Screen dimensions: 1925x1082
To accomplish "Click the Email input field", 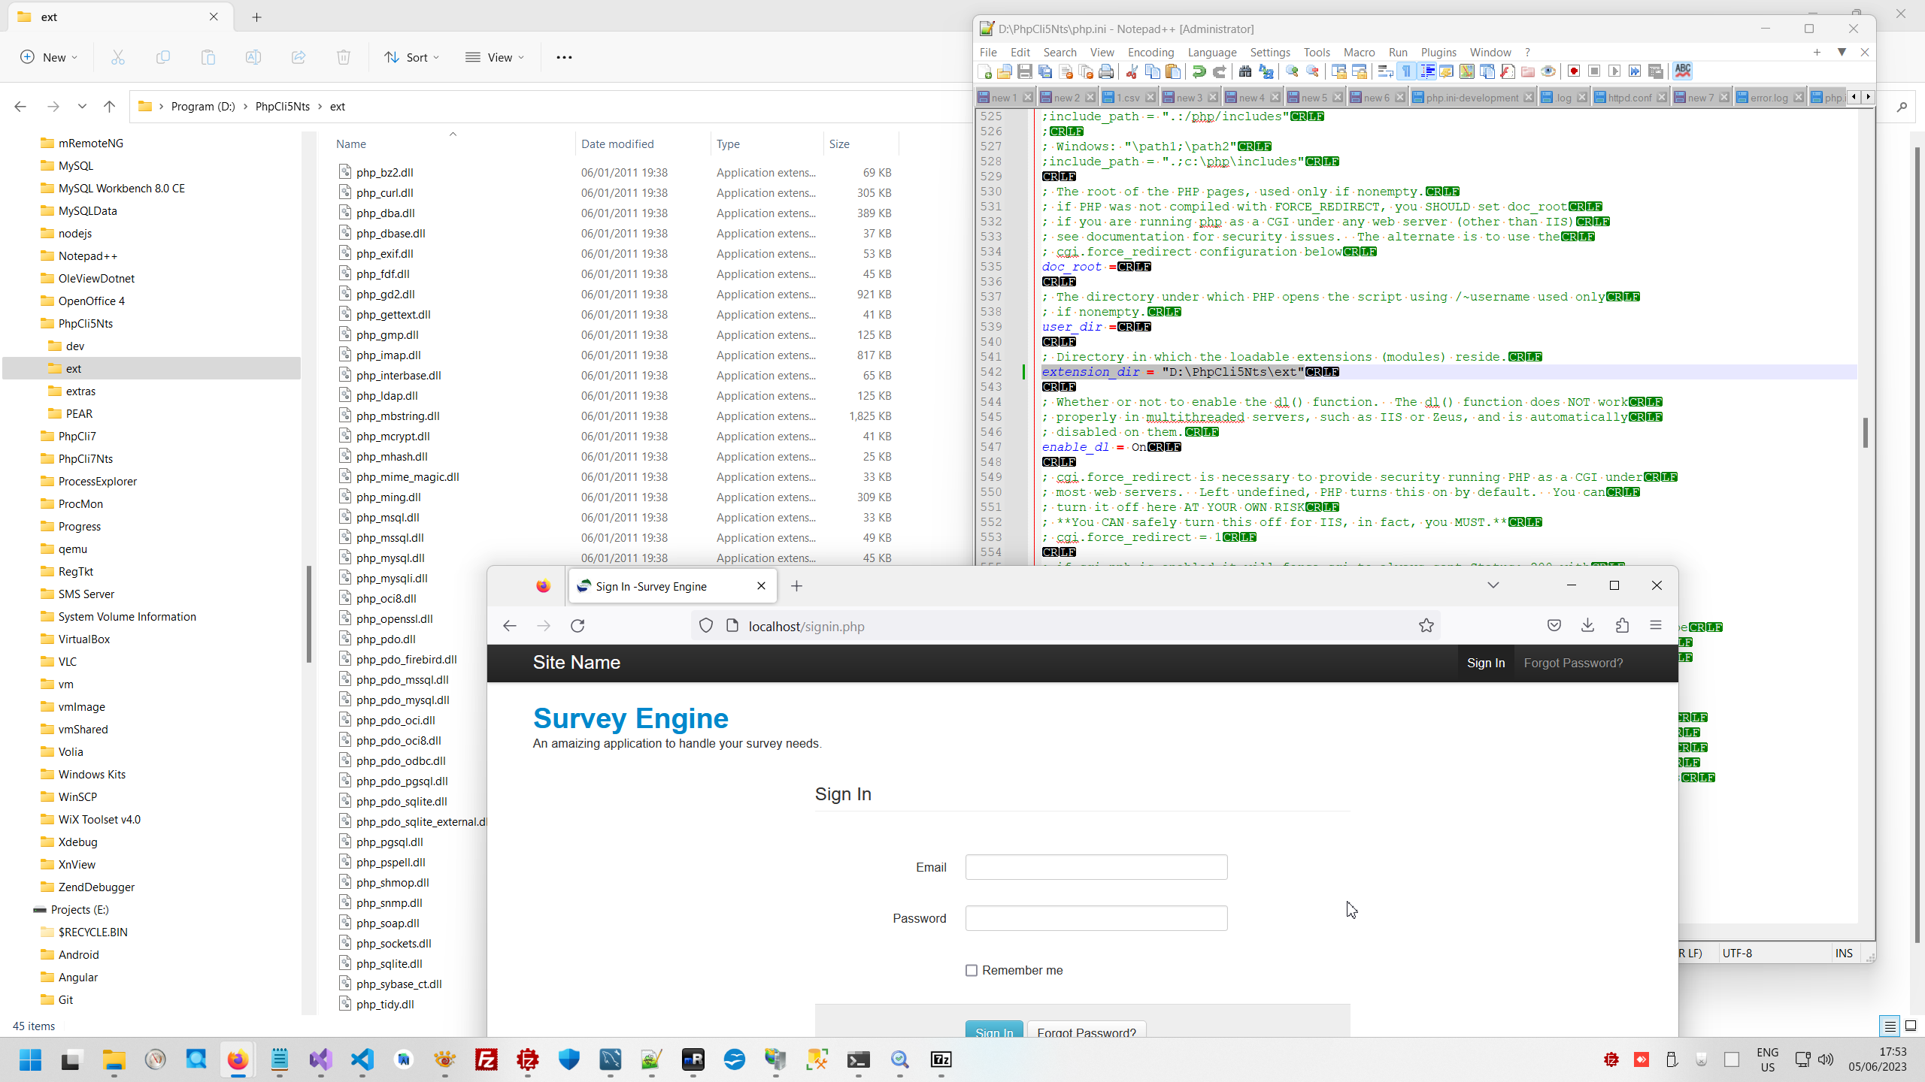I will pos(1096,867).
